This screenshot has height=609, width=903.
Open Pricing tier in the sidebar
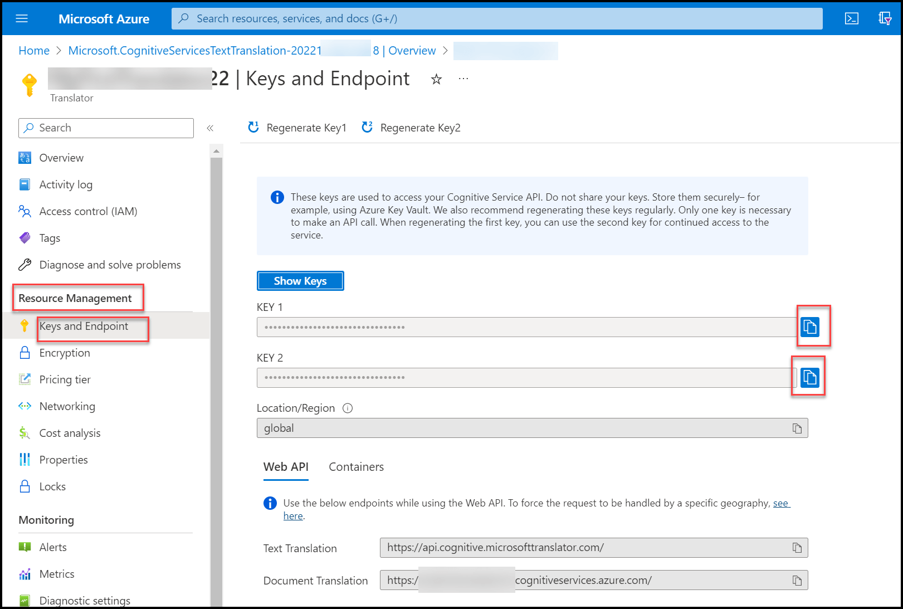pos(65,379)
